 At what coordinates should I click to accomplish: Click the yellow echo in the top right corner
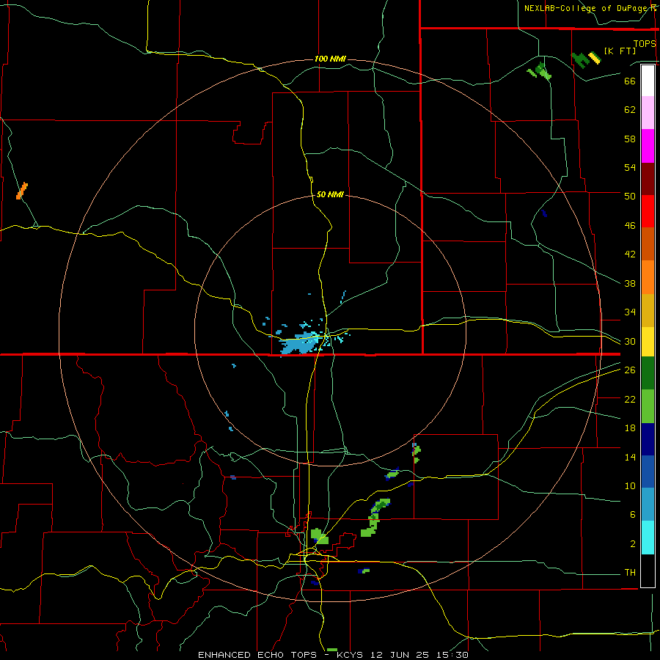click(x=594, y=58)
